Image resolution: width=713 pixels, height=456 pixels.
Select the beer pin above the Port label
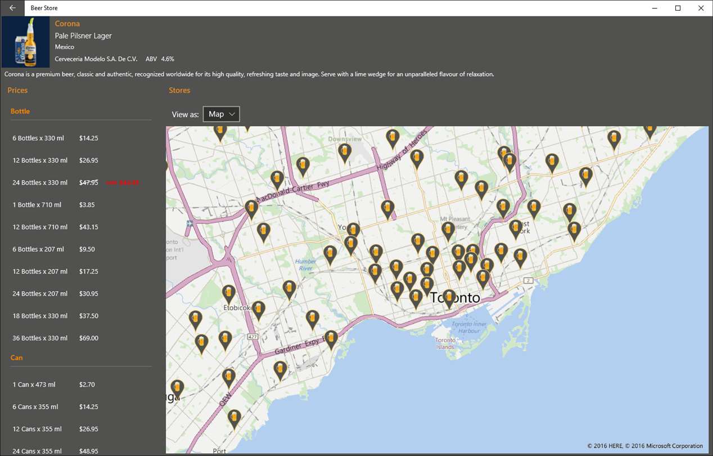point(234,419)
